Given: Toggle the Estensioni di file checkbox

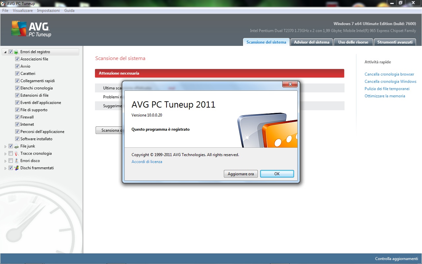Looking at the screenshot, I should [17, 95].
